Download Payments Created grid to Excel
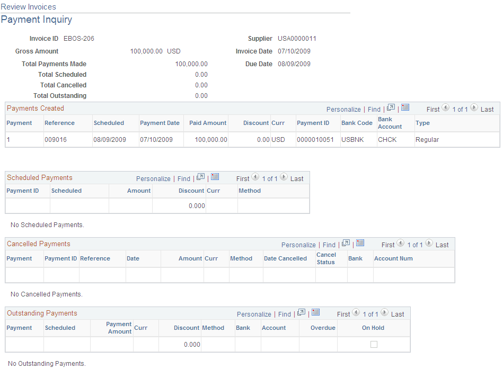 405,109
